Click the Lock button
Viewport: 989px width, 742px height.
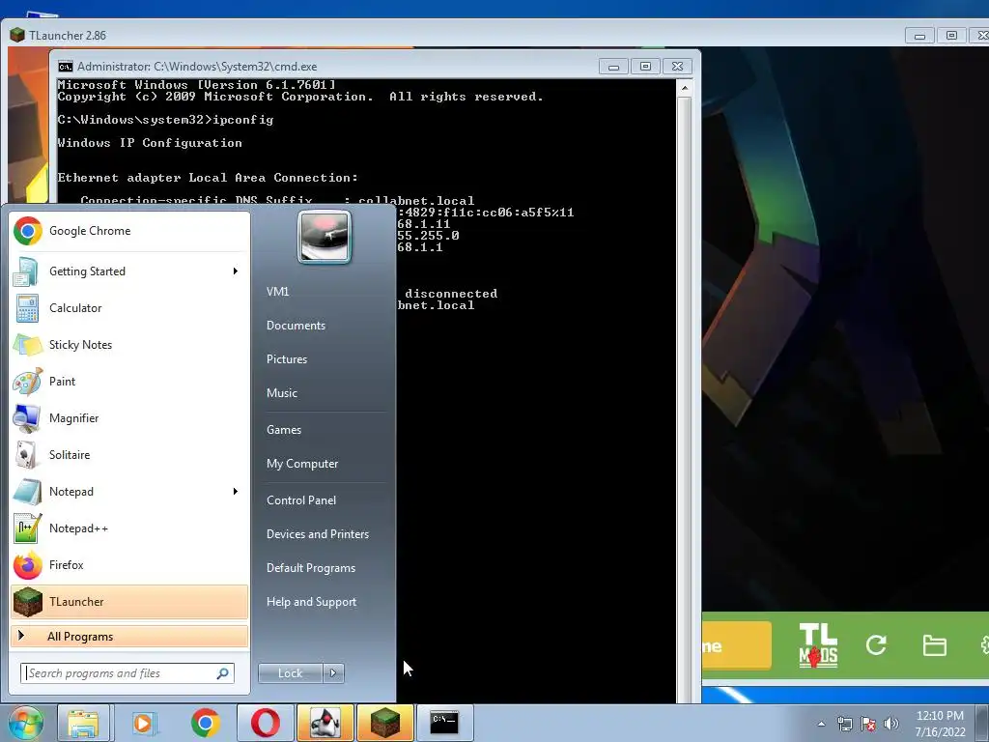point(291,673)
